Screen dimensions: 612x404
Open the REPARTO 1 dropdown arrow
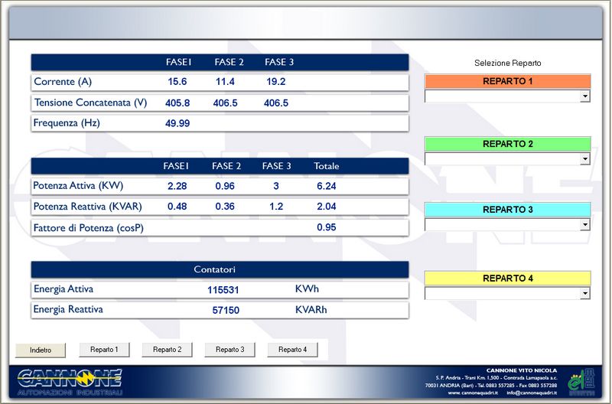(585, 96)
